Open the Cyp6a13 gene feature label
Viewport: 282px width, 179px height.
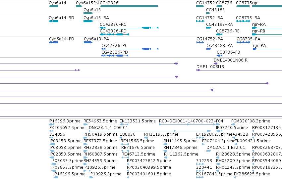tap(92, 10)
